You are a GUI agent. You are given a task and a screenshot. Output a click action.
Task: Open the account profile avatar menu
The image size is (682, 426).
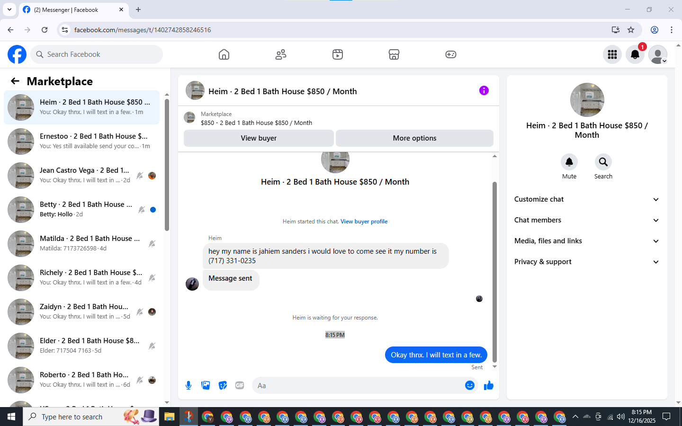click(x=658, y=54)
